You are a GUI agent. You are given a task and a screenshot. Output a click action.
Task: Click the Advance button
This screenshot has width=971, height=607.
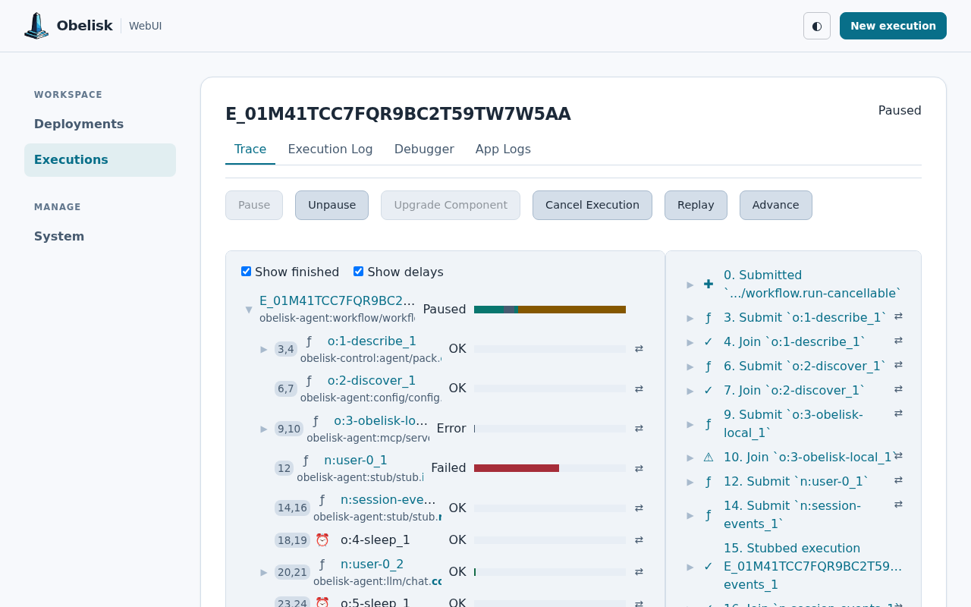tap(775, 205)
